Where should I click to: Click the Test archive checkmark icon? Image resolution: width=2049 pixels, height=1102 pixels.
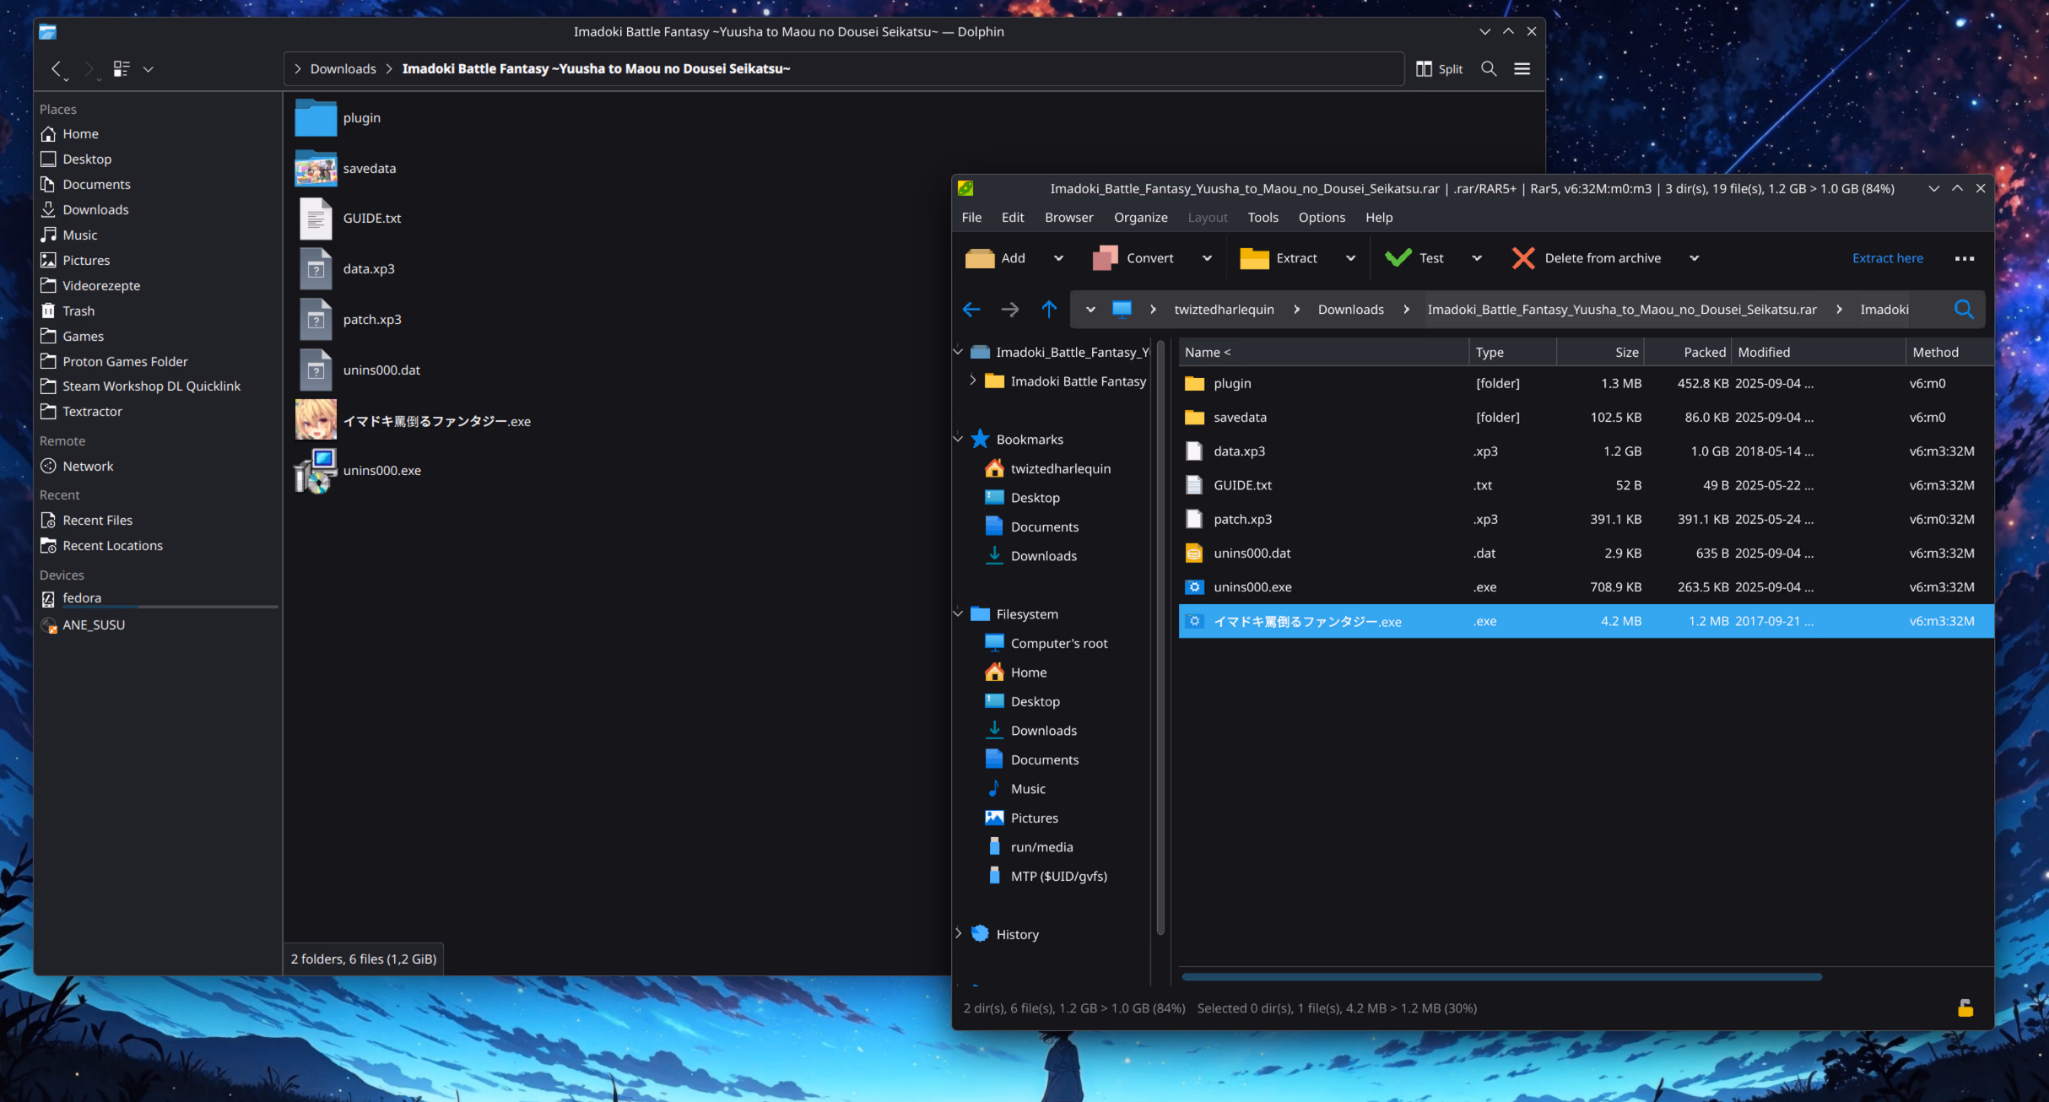pos(1398,258)
